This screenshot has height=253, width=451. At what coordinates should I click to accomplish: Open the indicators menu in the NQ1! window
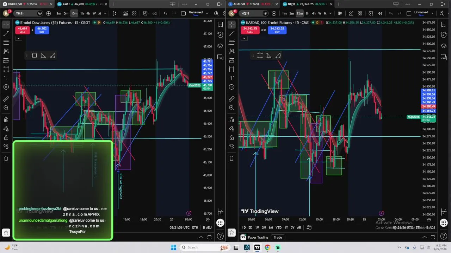pyautogui.click(x=351, y=13)
